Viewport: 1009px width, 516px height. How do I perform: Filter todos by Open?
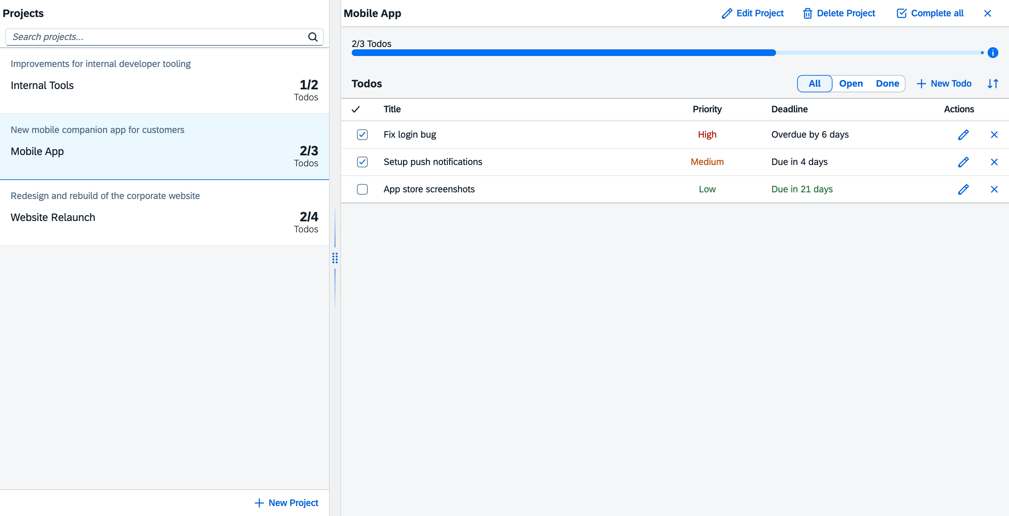(851, 84)
